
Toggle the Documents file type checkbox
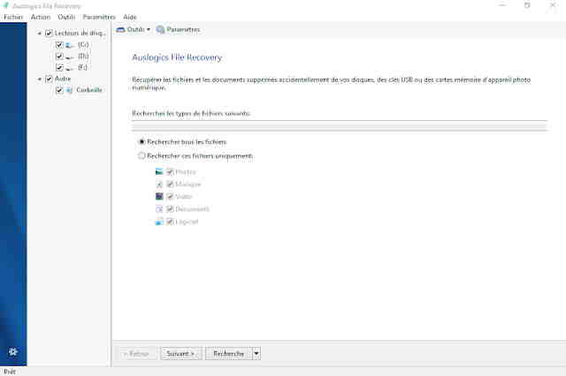coord(170,209)
